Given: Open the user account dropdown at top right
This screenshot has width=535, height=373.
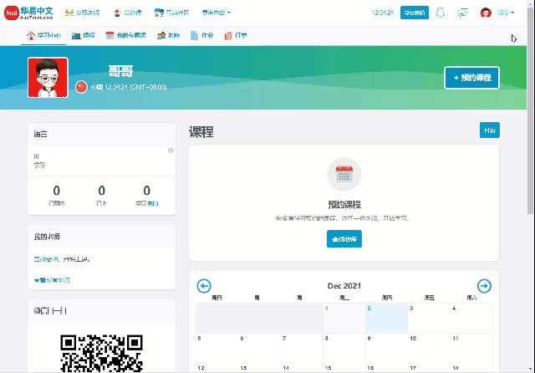Looking at the screenshot, I should (498, 13).
